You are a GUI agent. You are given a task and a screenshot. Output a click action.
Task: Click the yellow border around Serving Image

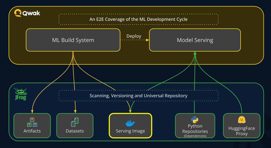coord(130,113)
